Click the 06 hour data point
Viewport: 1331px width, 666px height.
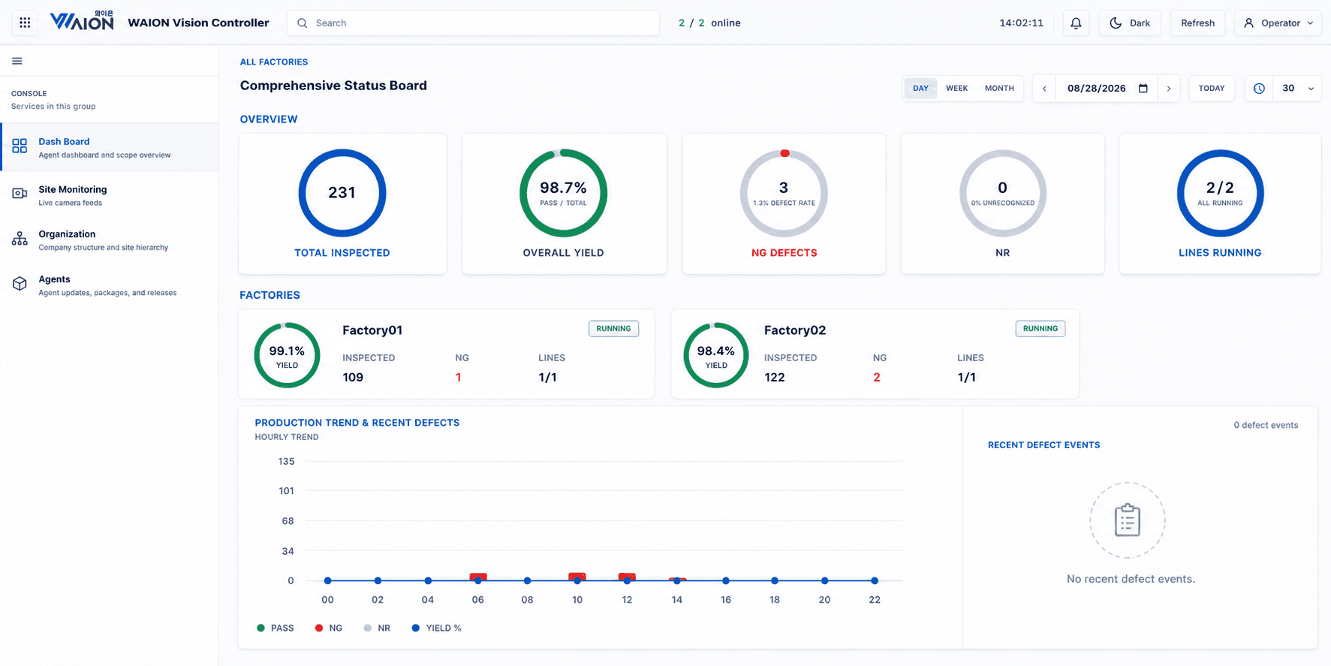coord(478,580)
